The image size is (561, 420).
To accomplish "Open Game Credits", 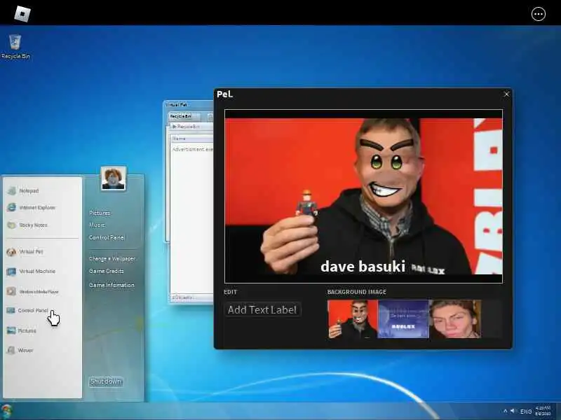I will coord(107,271).
